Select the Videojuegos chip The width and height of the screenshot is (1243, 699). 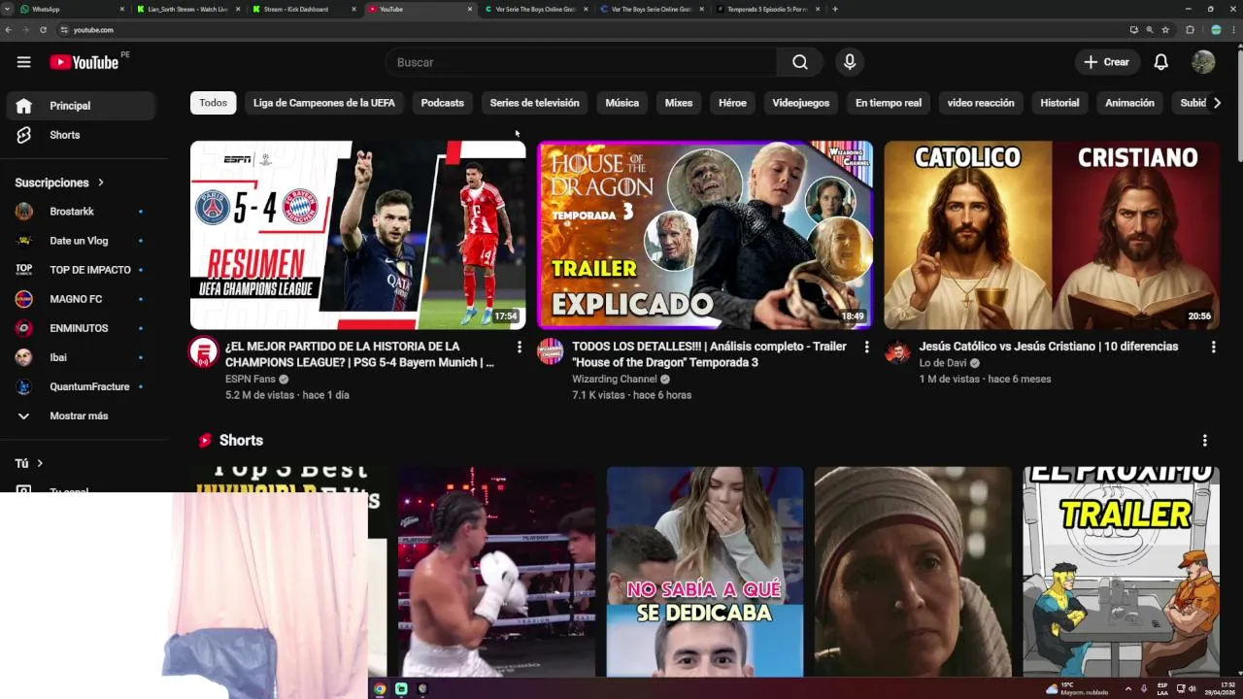click(801, 103)
